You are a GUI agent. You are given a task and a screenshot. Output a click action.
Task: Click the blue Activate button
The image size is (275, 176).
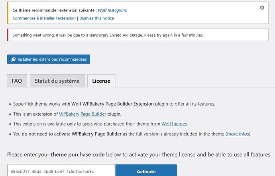pos(146,171)
